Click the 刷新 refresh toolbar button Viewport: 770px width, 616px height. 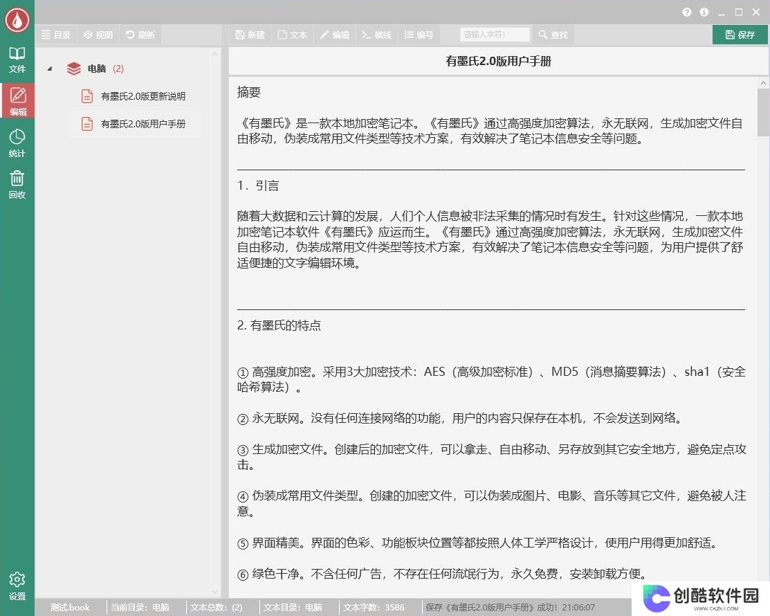click(x=140, y=35)
